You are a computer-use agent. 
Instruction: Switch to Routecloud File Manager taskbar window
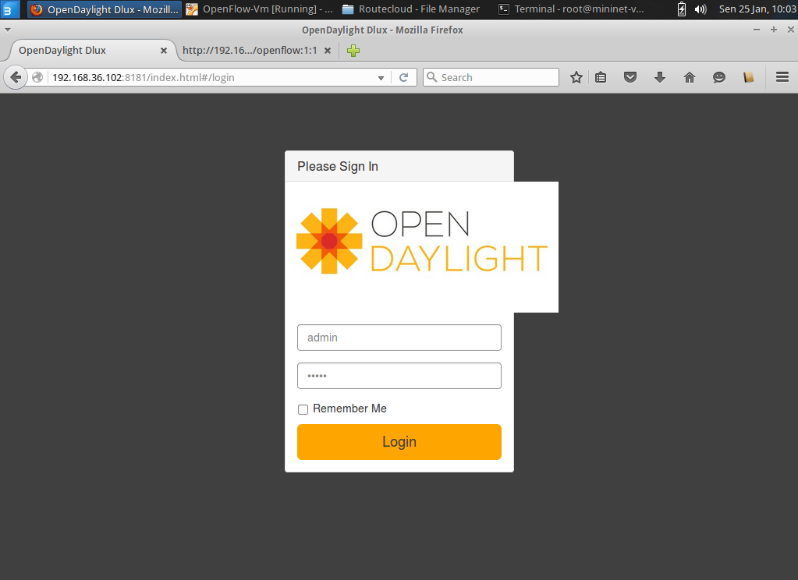click(x=411, y=9)
